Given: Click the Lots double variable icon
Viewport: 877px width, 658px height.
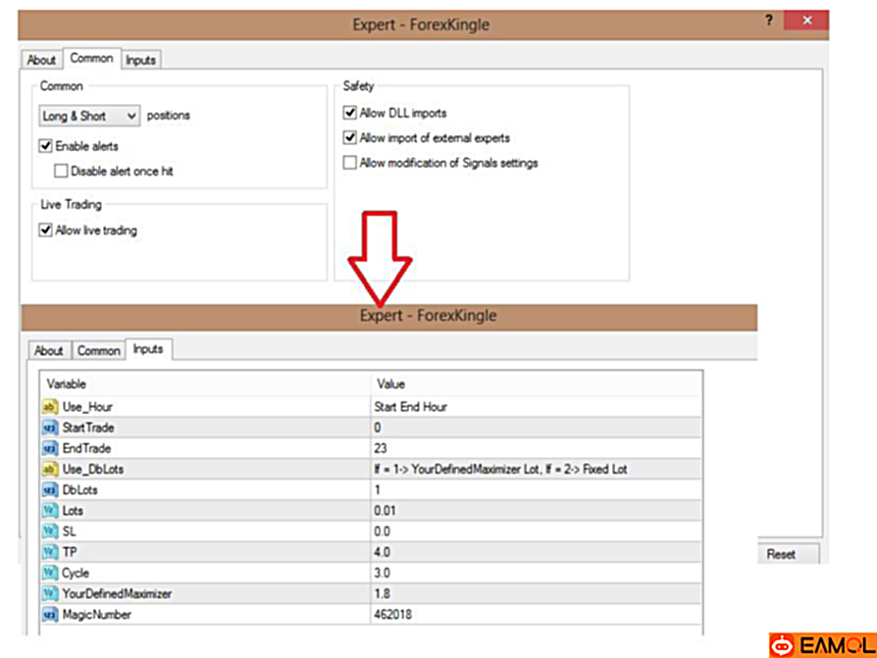Looking at the screenshot, I should tap(50, 510).
